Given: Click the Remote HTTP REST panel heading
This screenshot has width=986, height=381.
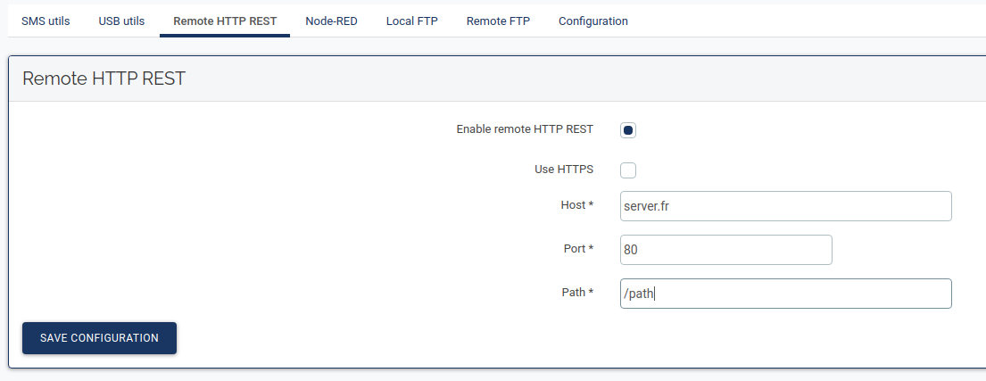Looking at the screenshot, I should pyautogui.click(x=104, y=79).
